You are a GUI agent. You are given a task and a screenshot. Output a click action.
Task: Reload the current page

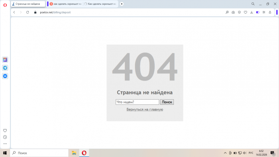[28, 12]
